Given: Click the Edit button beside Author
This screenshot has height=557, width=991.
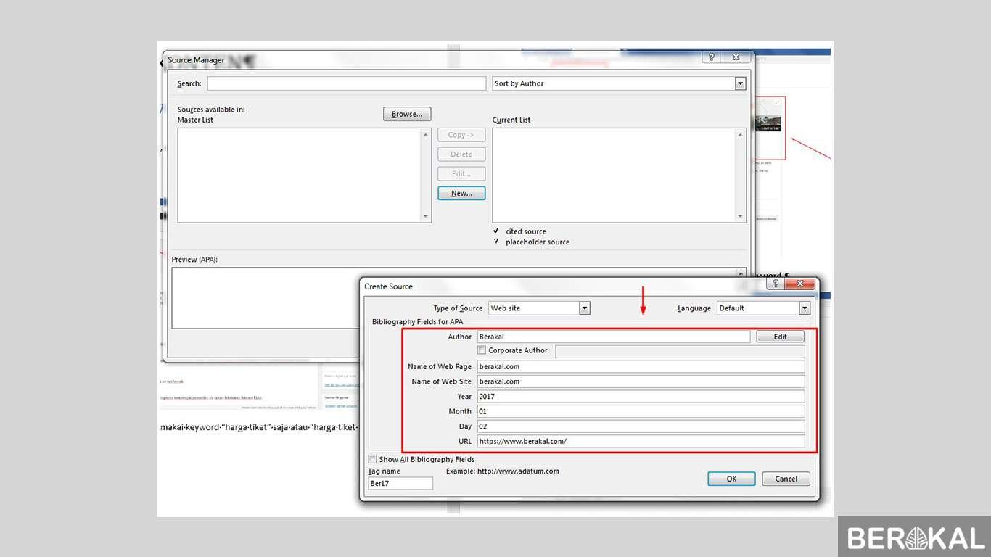Looking at the screenshot, I should click(x=781, y=337).
